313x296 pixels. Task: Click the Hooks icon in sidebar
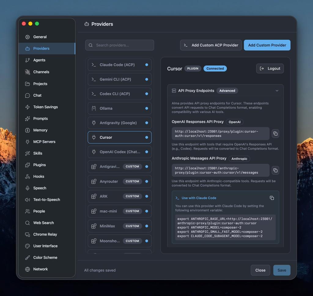pos(28,176)
